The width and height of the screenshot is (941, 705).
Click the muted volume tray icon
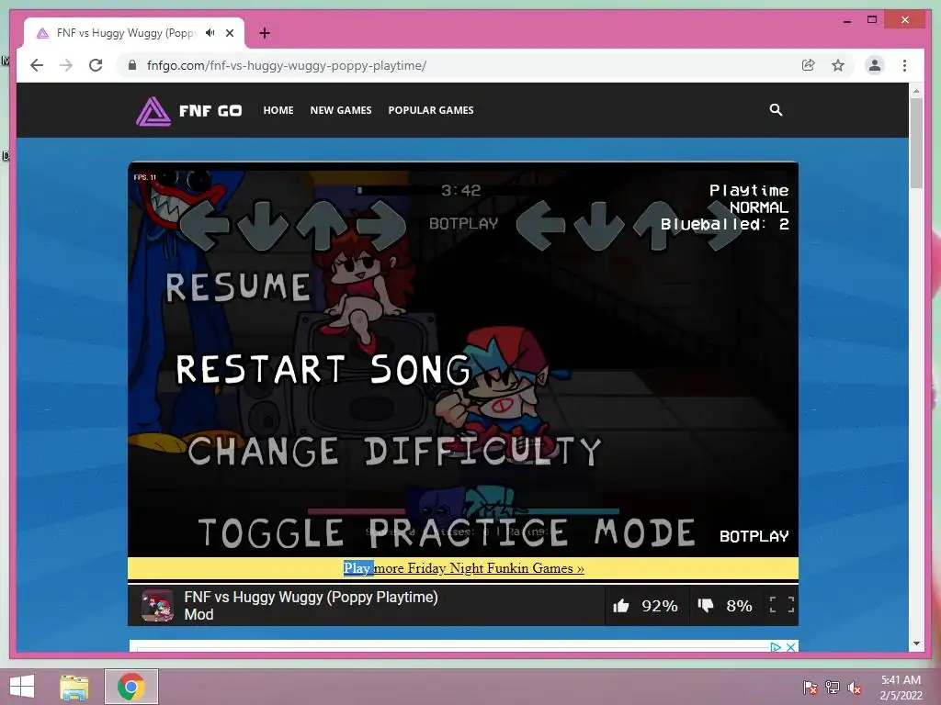855,688
